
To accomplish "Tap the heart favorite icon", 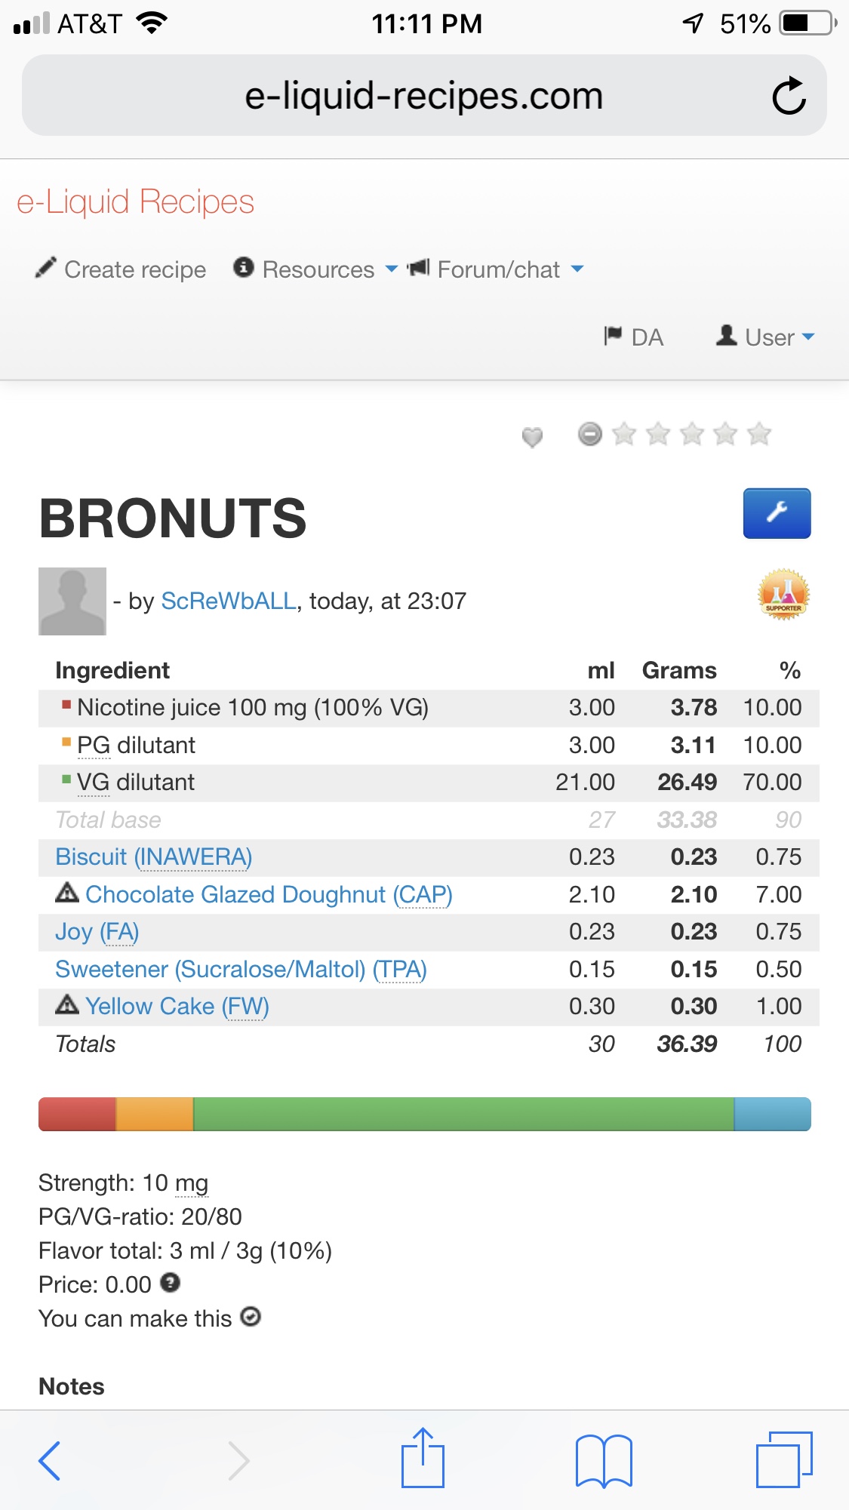I will tap(532, 436).
